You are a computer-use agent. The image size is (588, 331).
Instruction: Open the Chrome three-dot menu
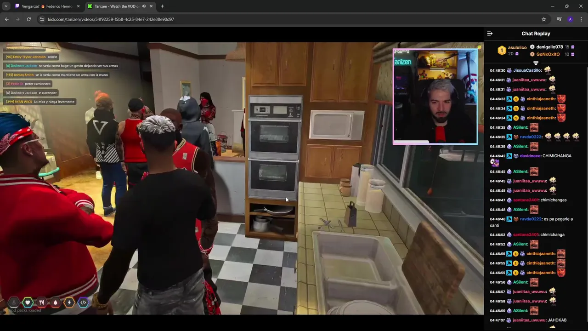581,19
